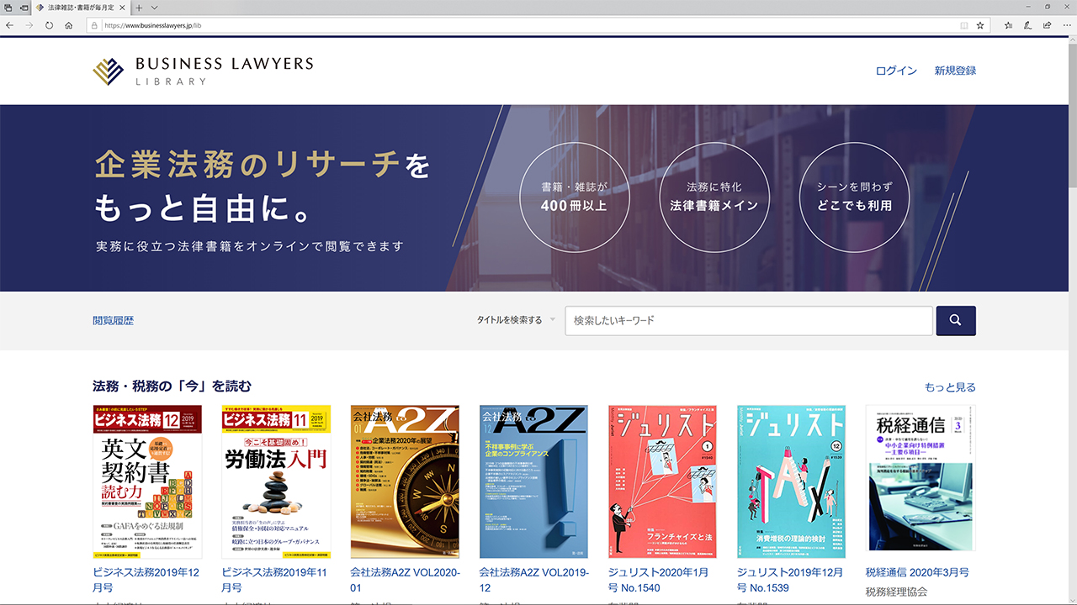Viewport: 1077px width, 605px height.
Task: Open the 閲覧履歴 link
Action: [113, 321]
